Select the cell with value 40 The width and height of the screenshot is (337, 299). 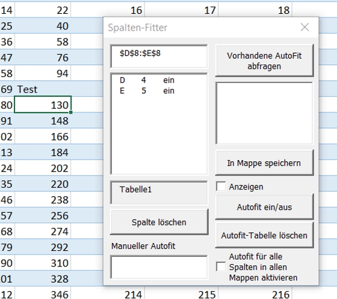click(43, 26)
